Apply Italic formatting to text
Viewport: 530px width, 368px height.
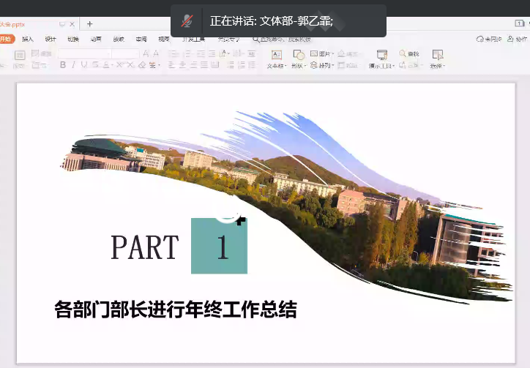point(73,65)
